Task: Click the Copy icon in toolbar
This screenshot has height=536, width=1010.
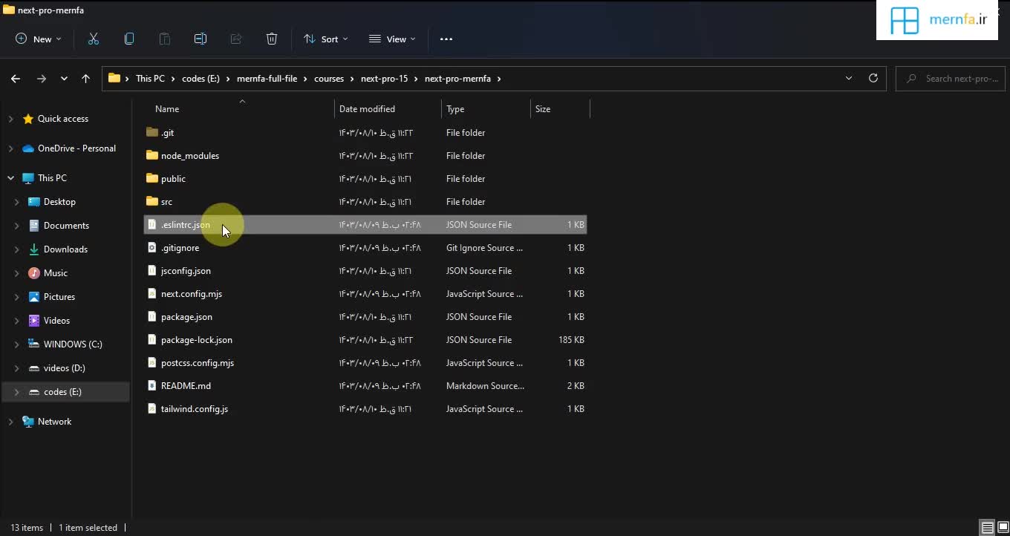Action: [x=129, y=39]
